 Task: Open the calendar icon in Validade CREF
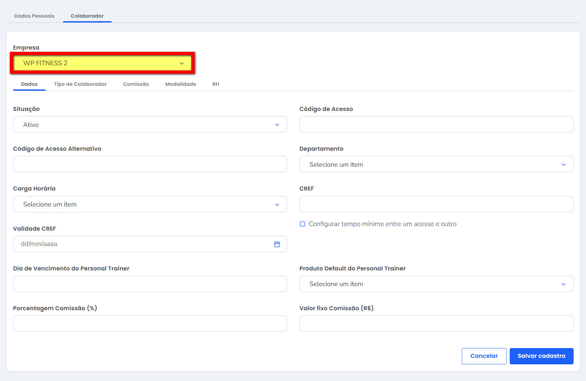(277, 244)
